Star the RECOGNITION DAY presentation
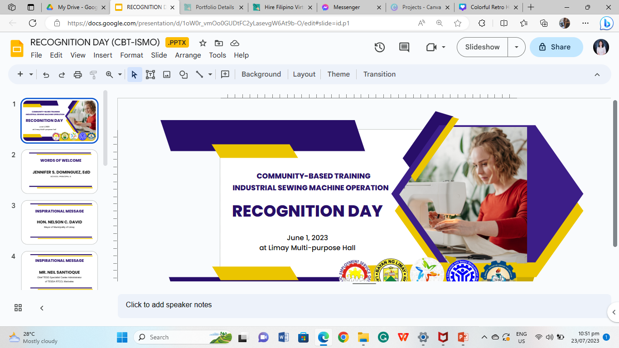Screen dimensions: 619x348 [203, 43]
